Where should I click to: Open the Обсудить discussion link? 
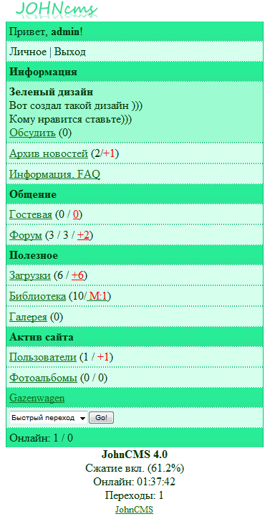tap(32, 133)
